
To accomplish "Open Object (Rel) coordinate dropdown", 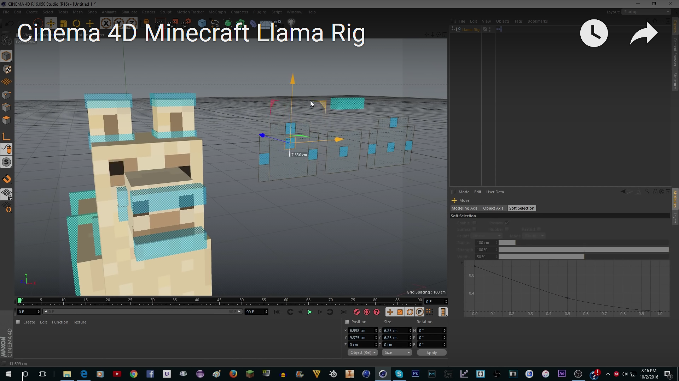I will (363, 352).
